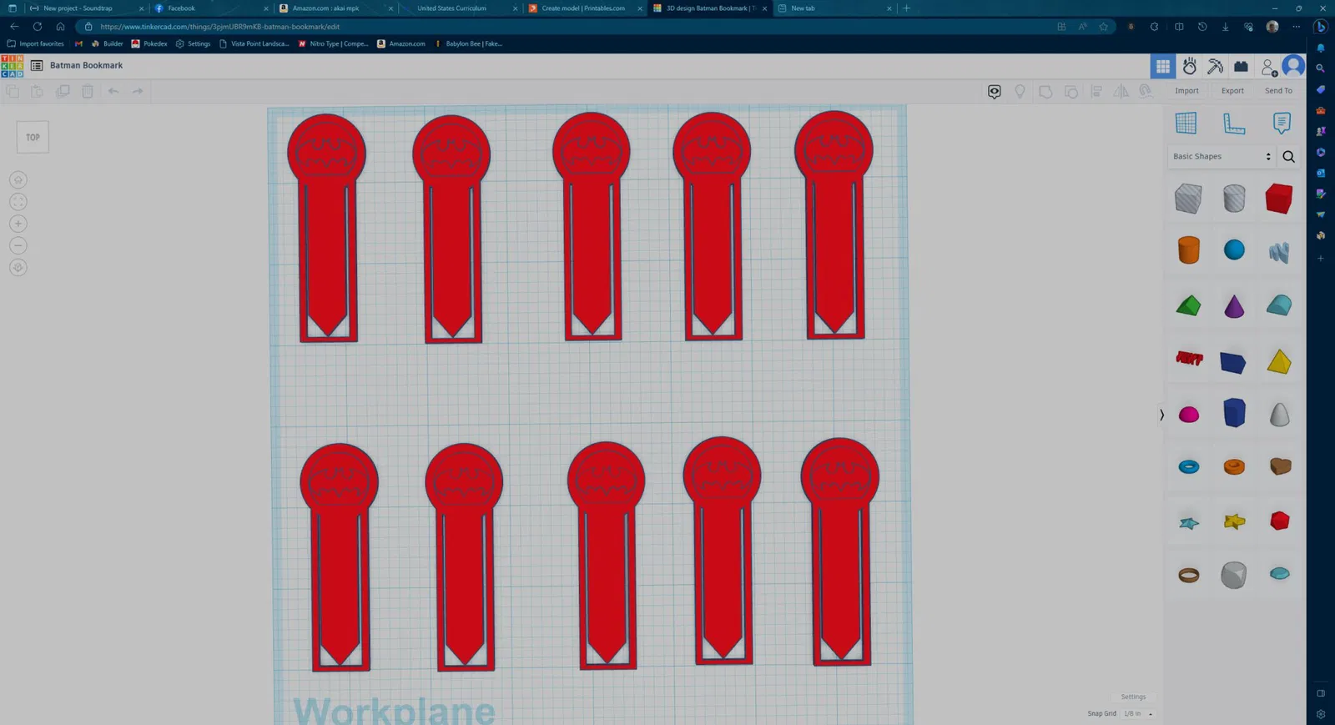Switch to 3D design grid view

coord(1162,66)
